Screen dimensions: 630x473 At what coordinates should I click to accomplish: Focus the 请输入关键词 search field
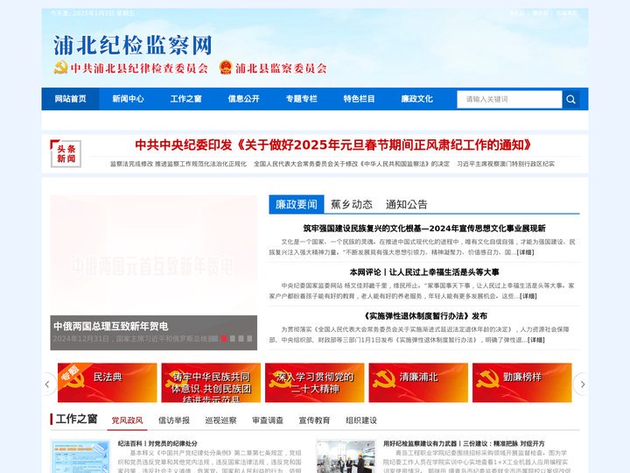(509, 99)
